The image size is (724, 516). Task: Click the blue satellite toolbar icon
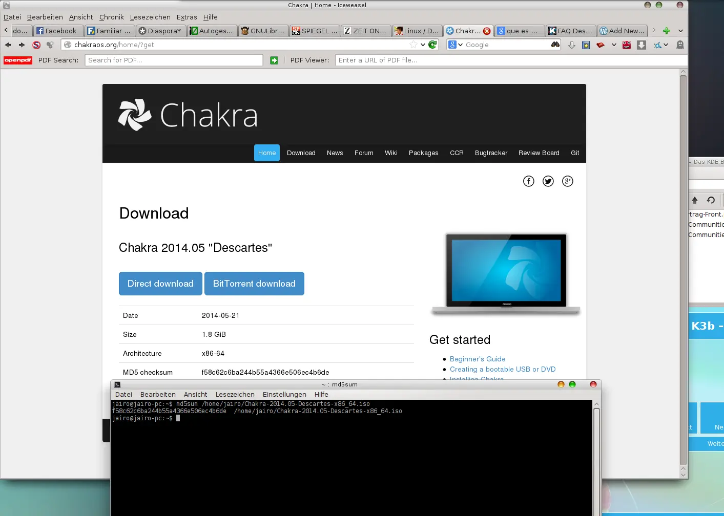(x=657, y=45)
